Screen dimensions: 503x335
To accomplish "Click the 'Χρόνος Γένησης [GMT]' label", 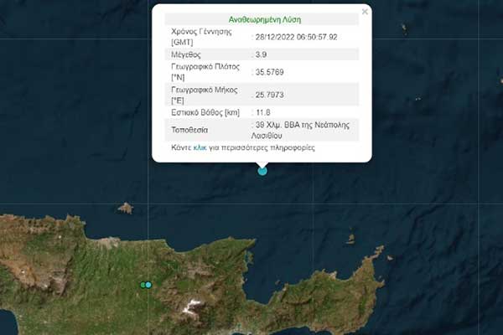I will pyautogui.click(x=201, y=37).
